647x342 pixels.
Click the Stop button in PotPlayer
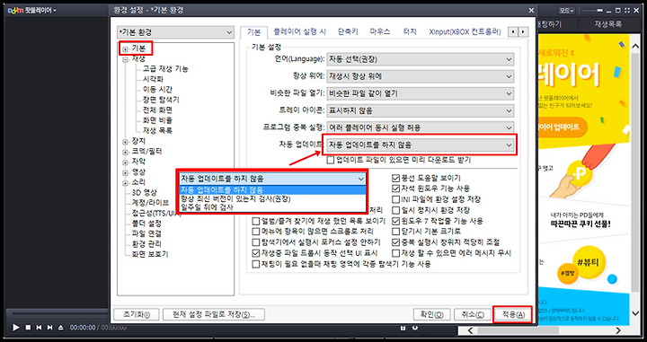click(28, 328)
